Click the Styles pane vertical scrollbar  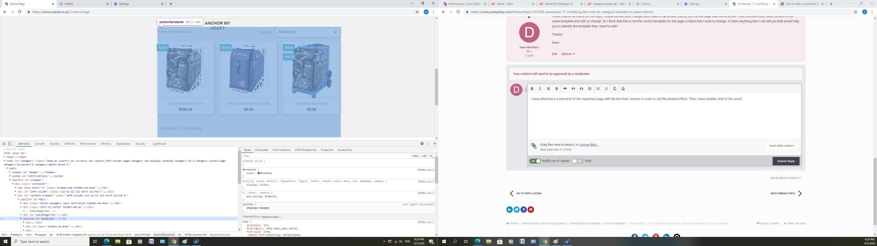(436, 170)
